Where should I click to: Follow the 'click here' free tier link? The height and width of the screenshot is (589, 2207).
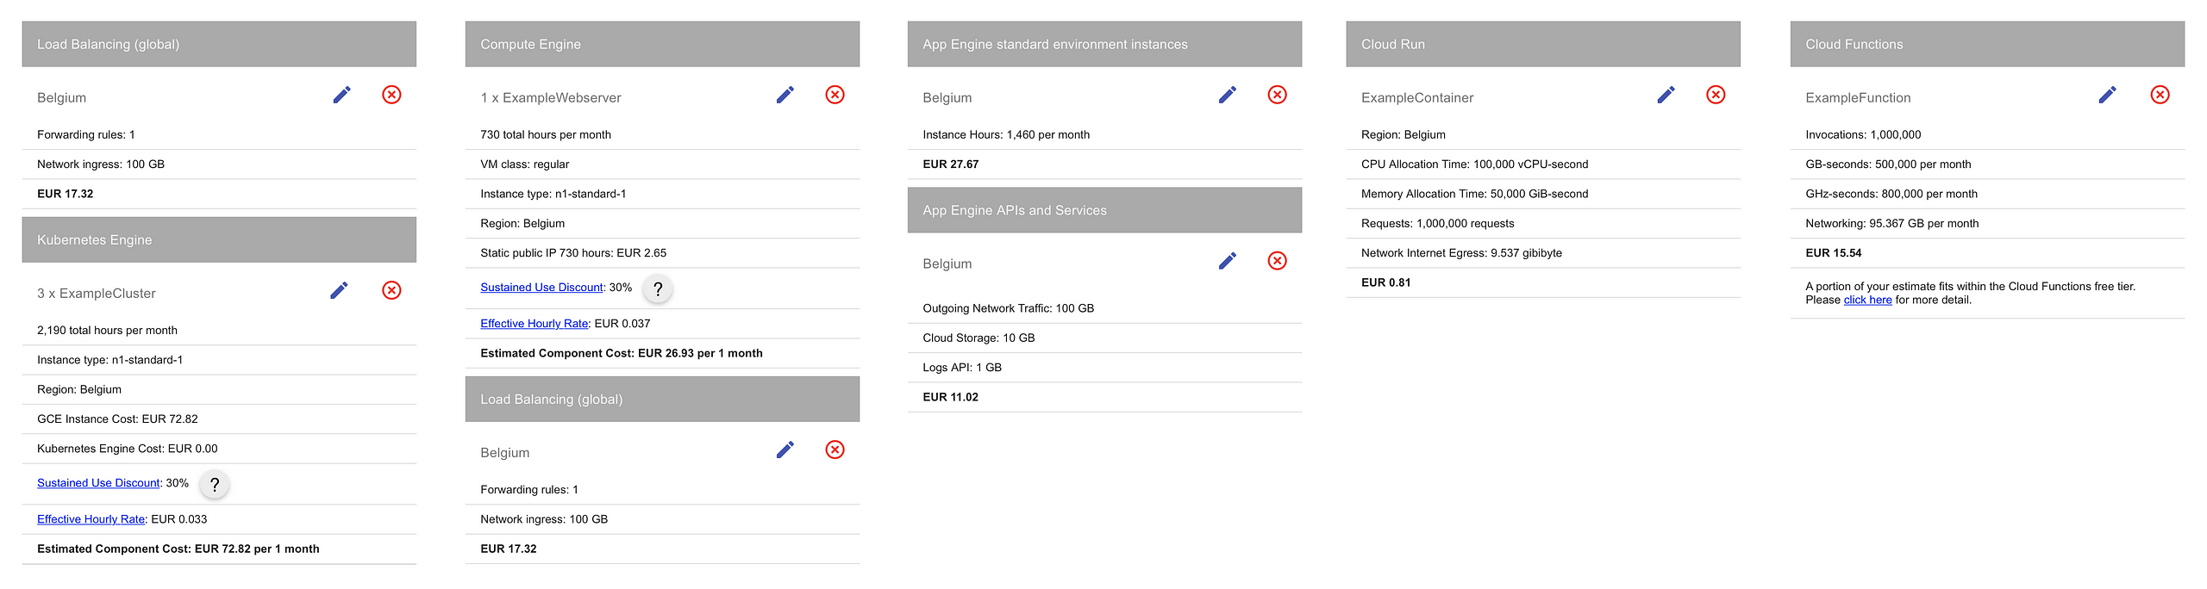[1867, 300]
